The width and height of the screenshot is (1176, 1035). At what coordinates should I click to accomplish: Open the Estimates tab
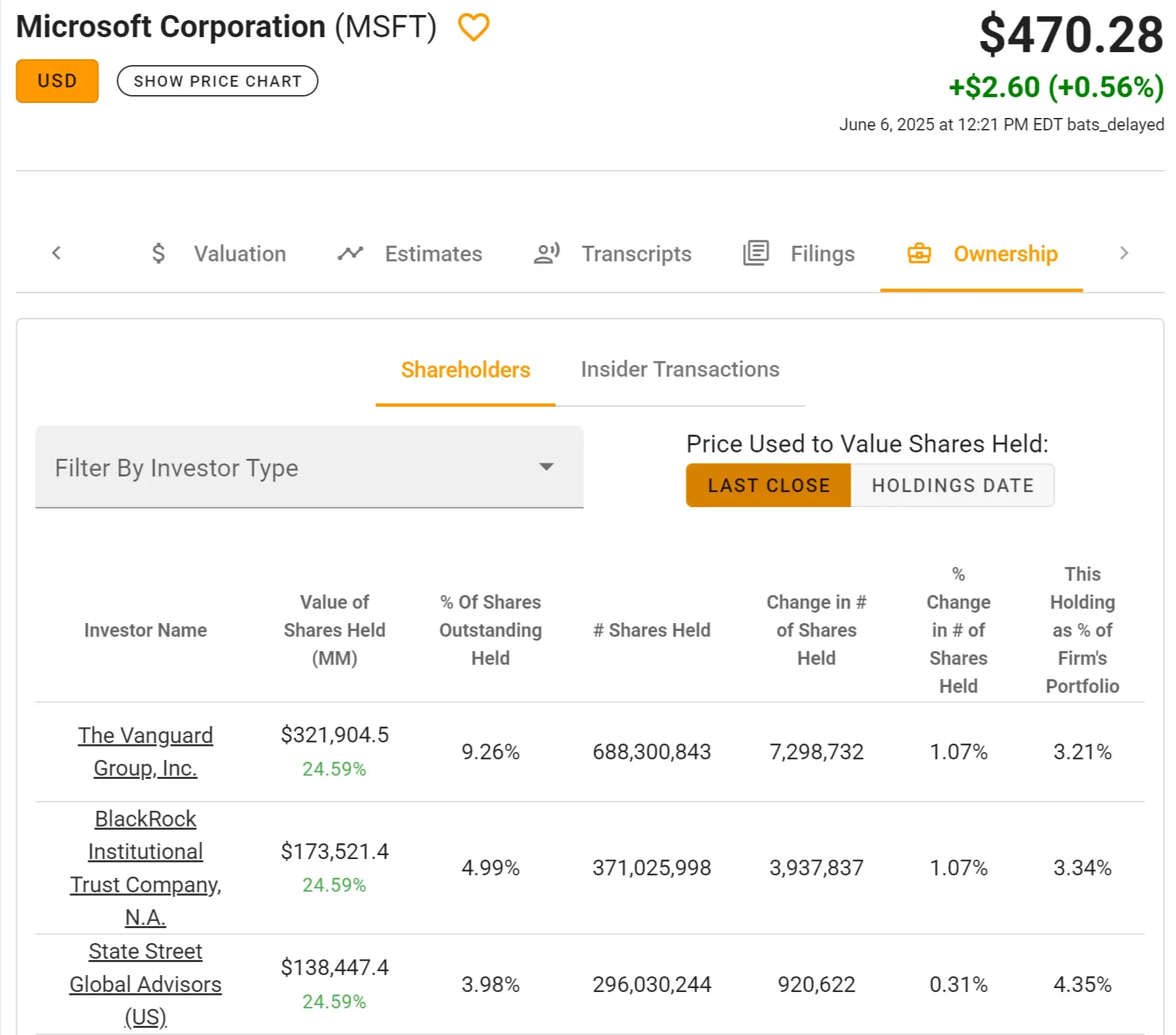[x=409, y=254]
